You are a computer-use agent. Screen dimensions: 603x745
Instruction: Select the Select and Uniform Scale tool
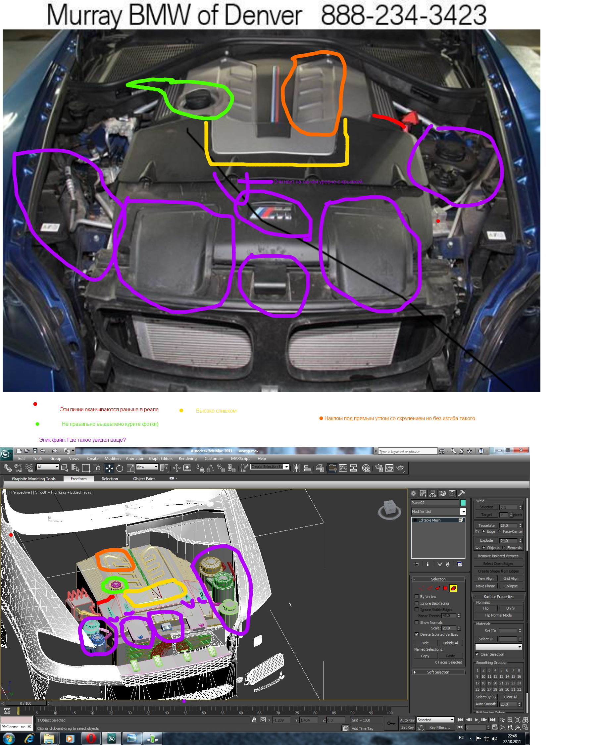coord(130,468)
